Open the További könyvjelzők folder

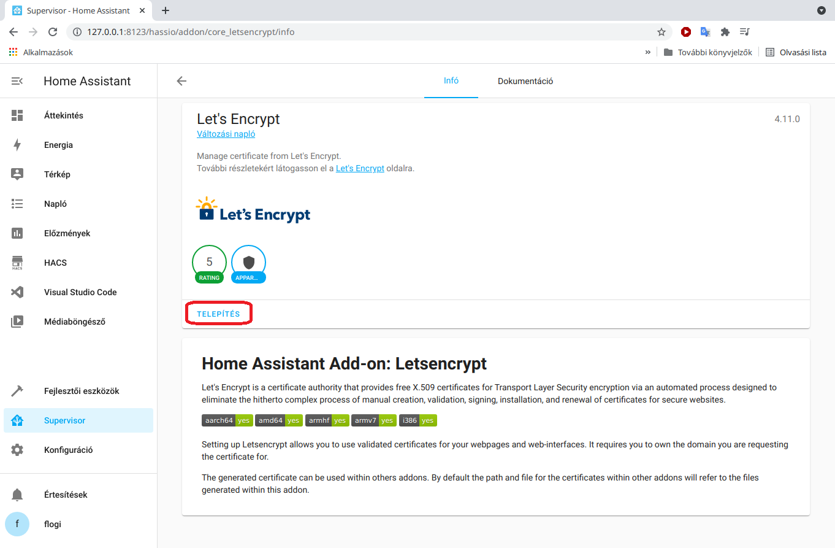click(x=708, y=52)
